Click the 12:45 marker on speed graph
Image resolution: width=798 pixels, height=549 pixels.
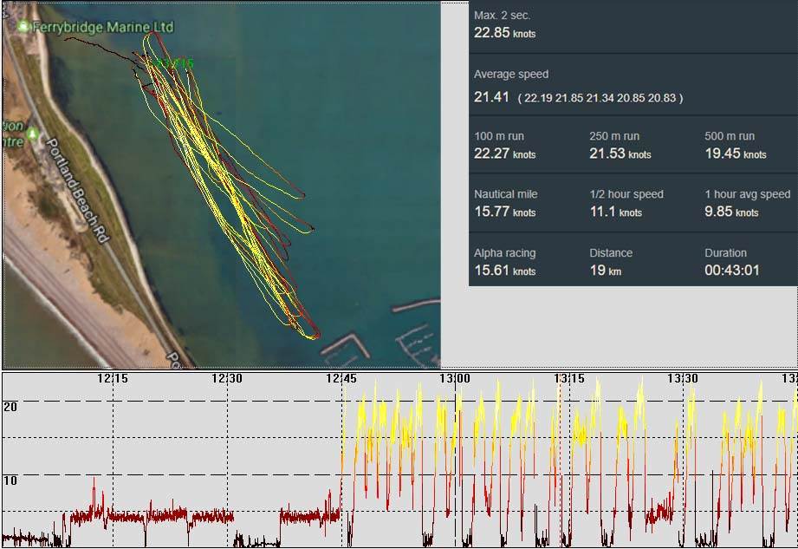pos(341,379)
